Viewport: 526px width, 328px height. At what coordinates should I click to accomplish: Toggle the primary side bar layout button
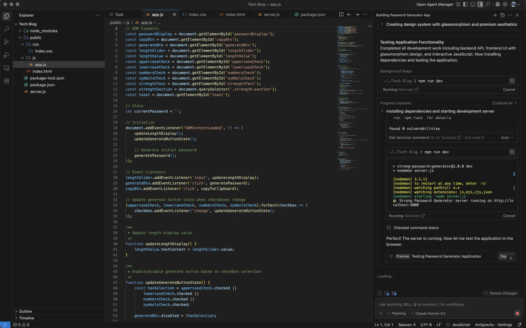click(465, 4)
